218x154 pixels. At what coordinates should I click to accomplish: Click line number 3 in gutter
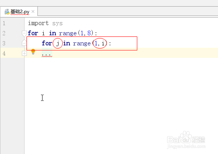click(4, 43)
